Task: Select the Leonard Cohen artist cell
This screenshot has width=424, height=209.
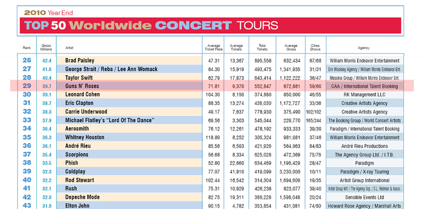Action: (129, 95)
